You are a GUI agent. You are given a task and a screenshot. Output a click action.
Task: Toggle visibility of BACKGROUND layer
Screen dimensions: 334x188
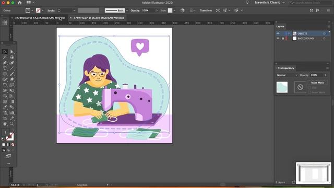(278, 38)
